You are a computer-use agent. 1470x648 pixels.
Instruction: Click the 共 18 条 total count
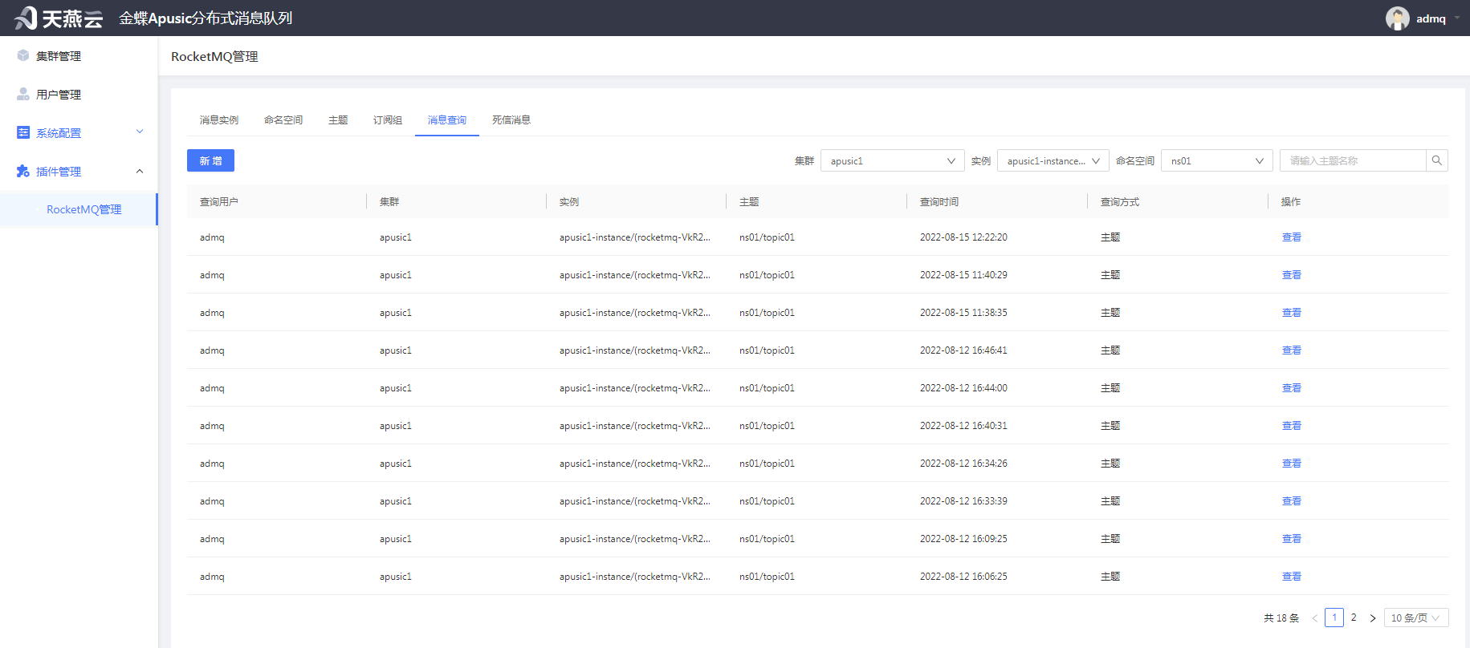tap(1281, 618)
